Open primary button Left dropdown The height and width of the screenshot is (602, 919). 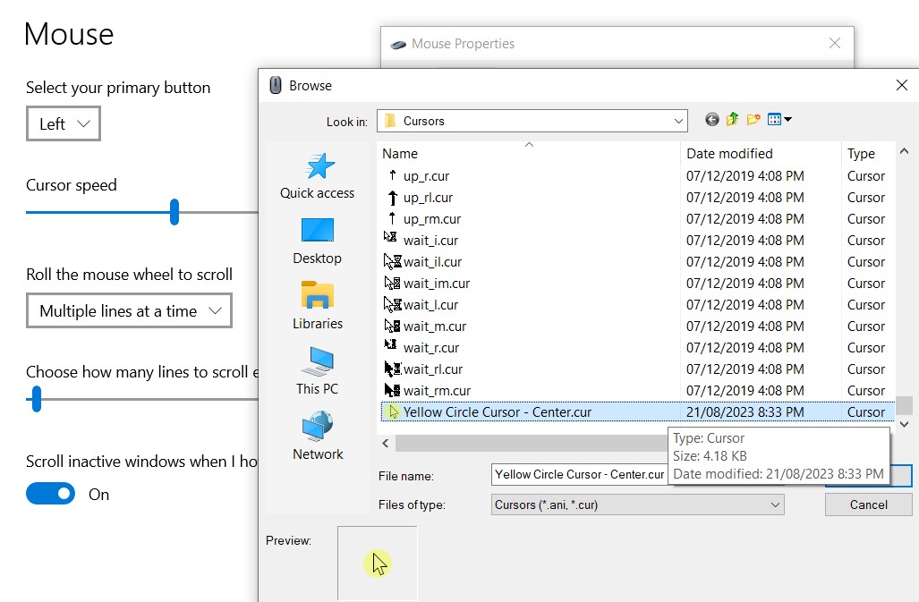point(64,124)
